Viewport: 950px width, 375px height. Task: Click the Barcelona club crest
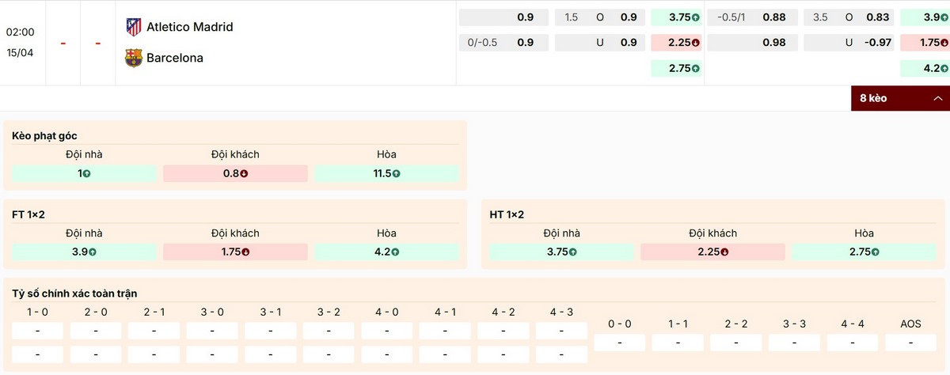click(134, 58)
